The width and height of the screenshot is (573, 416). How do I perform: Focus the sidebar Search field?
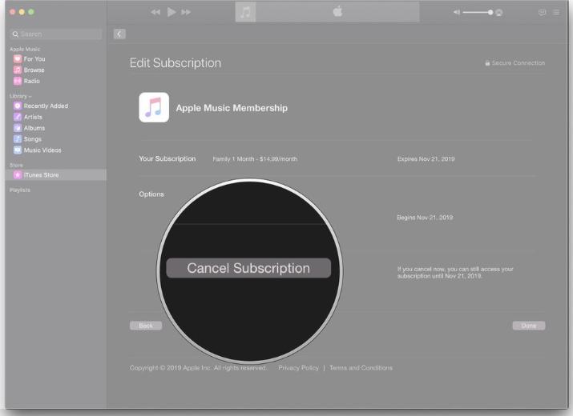55,34
